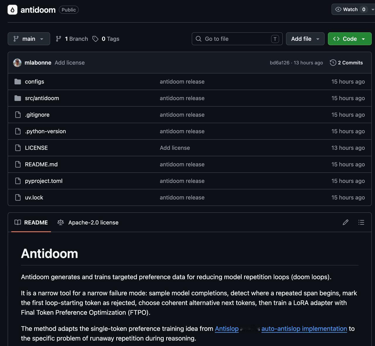375x346 pixels.
Task: Open the src/antidoom folder
Action: pos(42,98)
